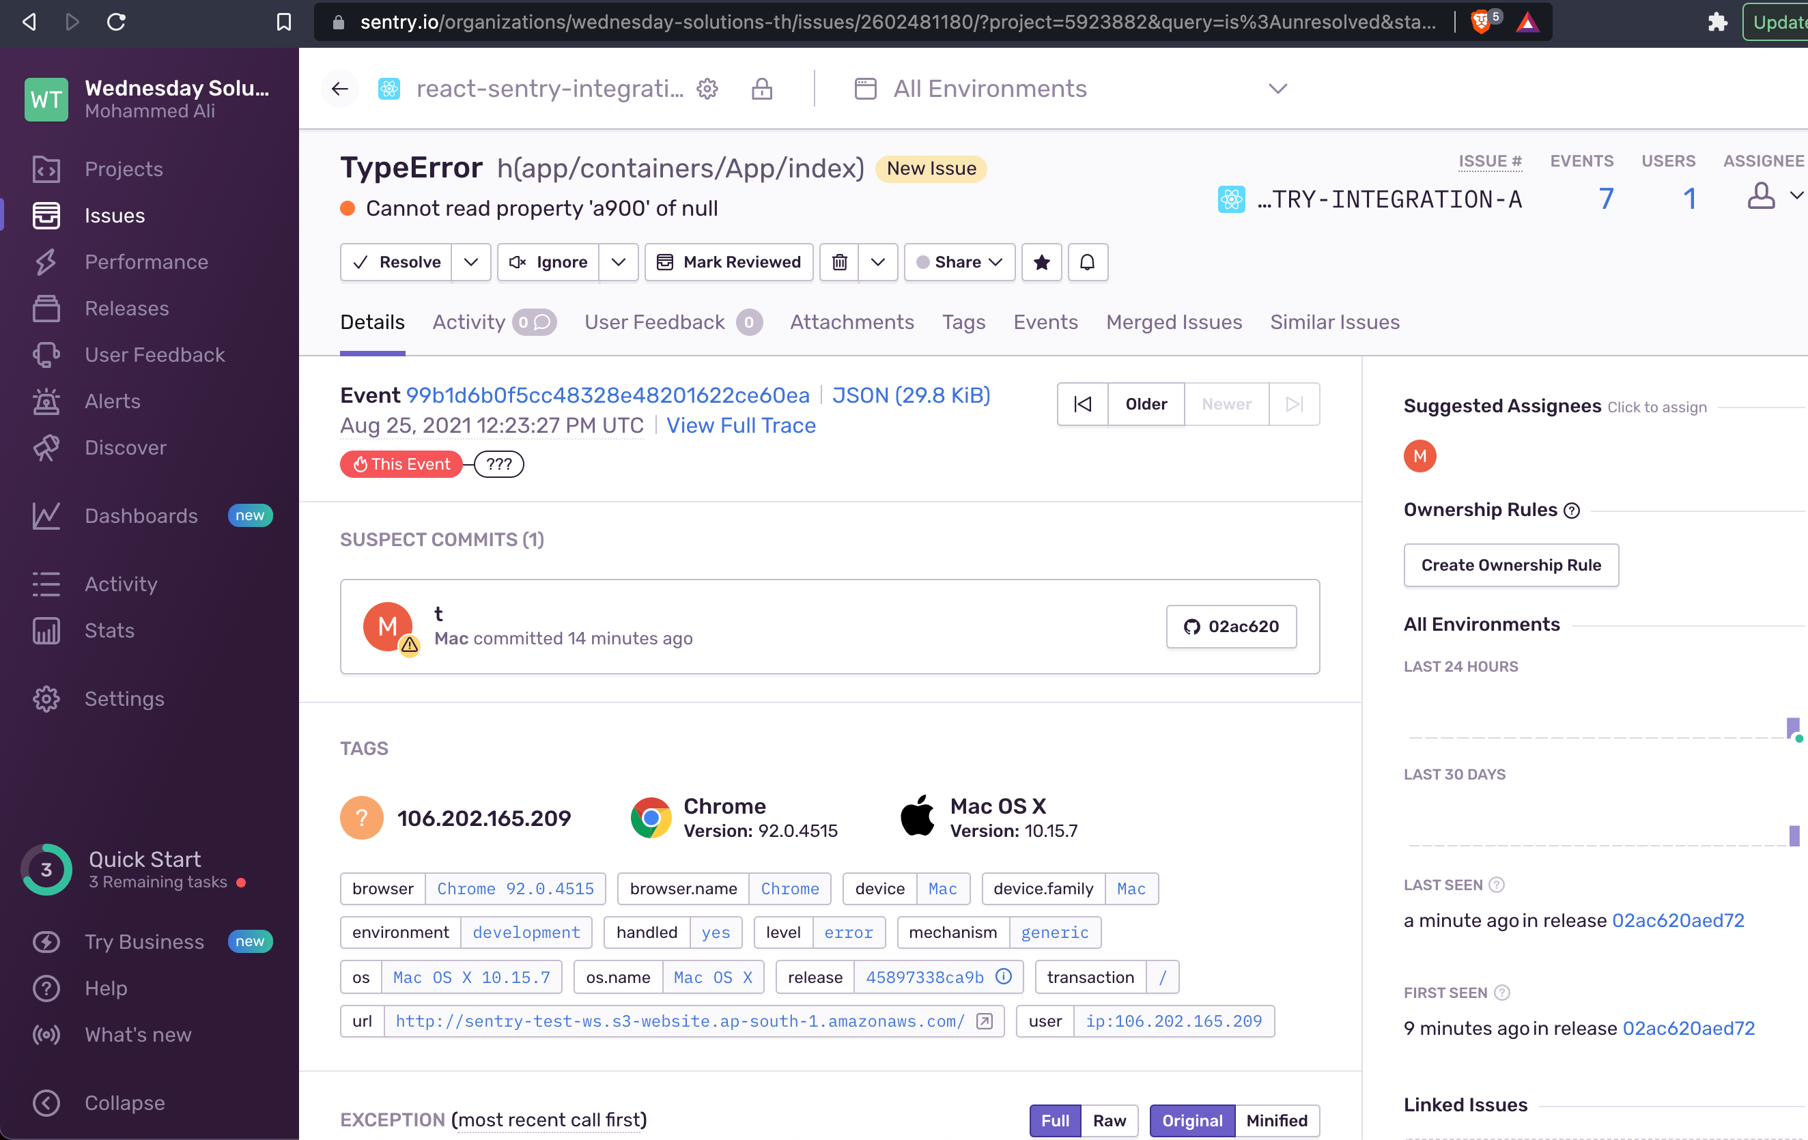Open the Tags tab
This screenshot has width=1808, height=1140.
coord(963,322)
